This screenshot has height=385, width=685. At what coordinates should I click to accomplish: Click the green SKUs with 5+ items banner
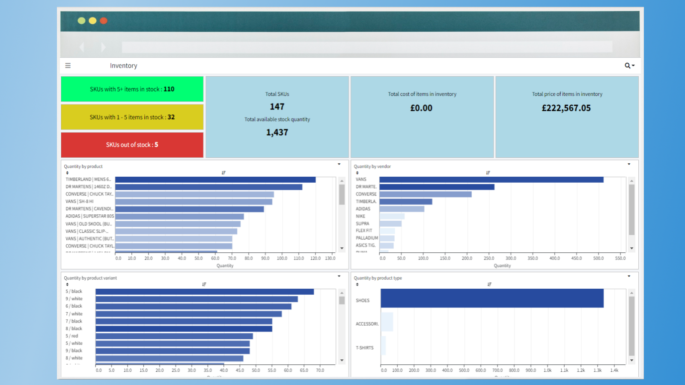tap(132, 89)
